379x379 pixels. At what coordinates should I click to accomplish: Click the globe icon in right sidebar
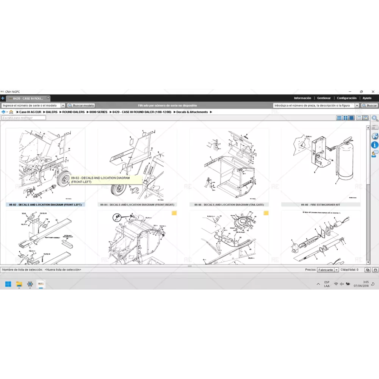click(x=375, y=136)
